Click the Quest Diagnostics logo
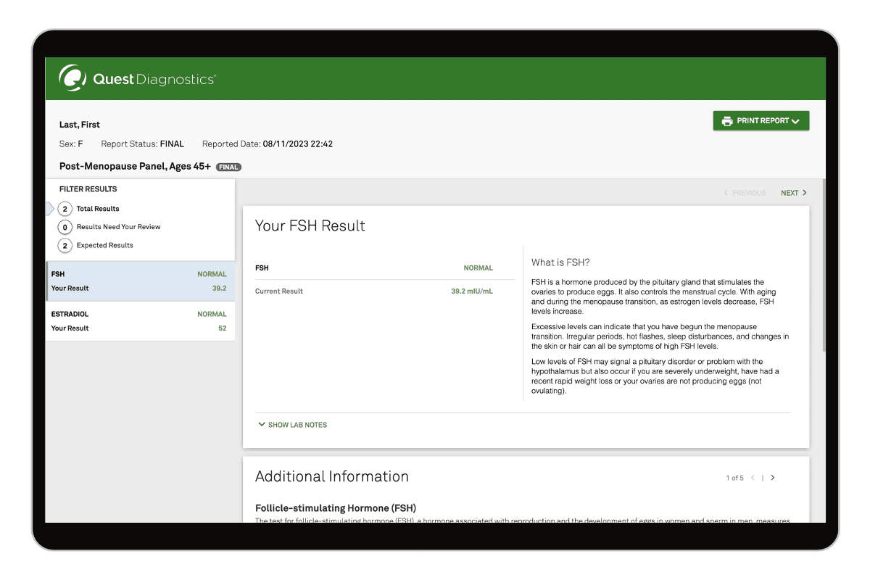Image resolution: width=870 pixels, height=580 pixels. (137, 78)
